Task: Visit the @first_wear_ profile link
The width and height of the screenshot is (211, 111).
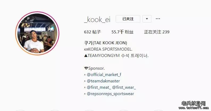Action: [x=124, y=87]
